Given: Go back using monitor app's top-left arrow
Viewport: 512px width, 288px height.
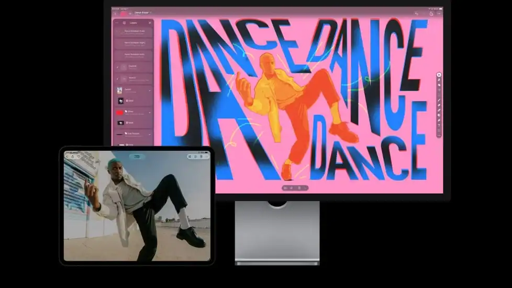Looking at the screenshot, I should (115, 14).
